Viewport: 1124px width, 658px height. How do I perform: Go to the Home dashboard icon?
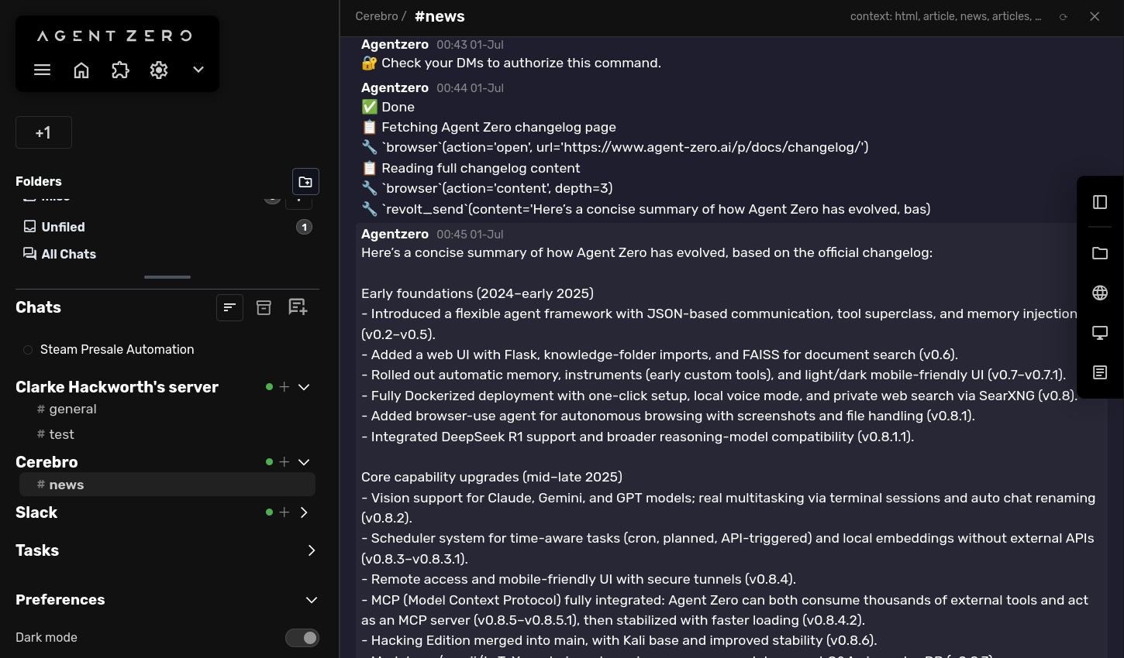[x=81, y=70]
